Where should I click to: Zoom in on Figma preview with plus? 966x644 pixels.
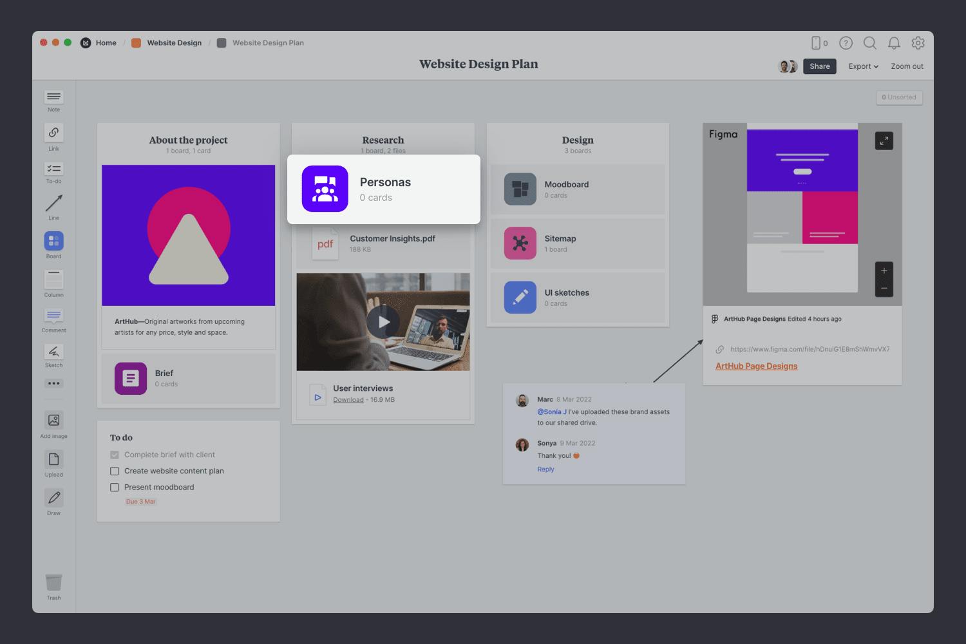[x=884, y=270]
